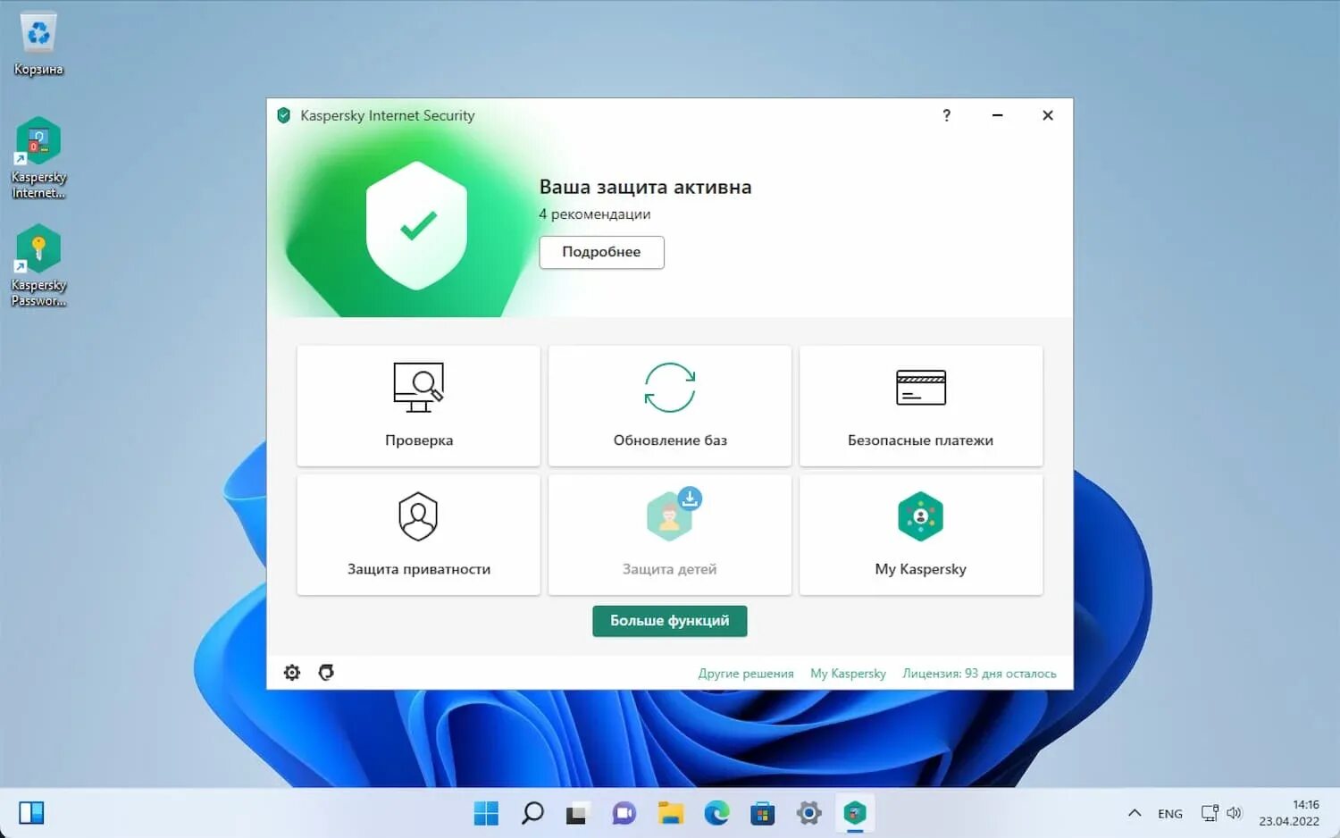Image resolution: width=1340 pixels, height=838 pixels.
Task: Open the Проверка (scan) tool
Action: point(417,406)
